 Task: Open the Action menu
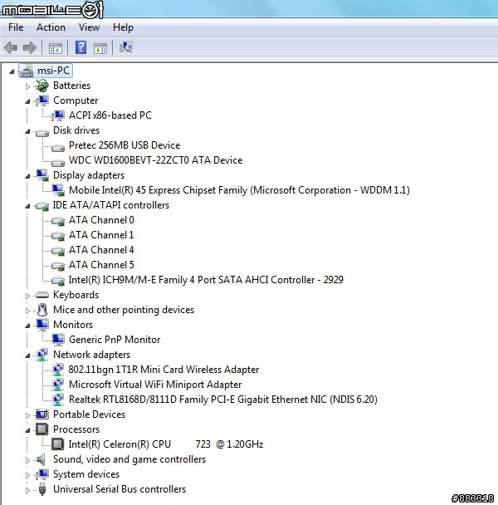[51, 27]
